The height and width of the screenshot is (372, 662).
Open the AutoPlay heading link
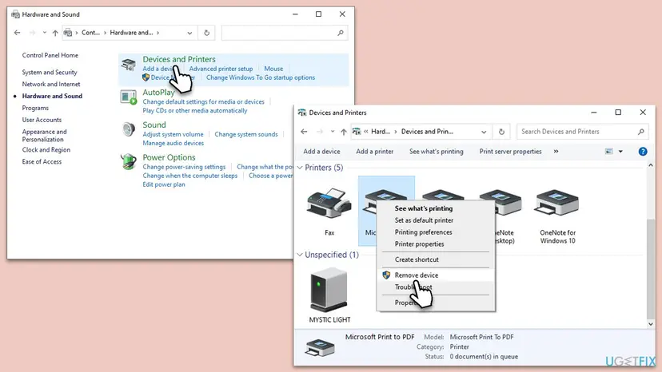coord(158,93)
